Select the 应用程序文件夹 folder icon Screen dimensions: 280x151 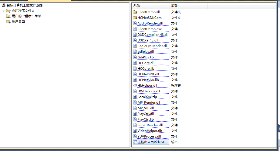coord(8,11)
